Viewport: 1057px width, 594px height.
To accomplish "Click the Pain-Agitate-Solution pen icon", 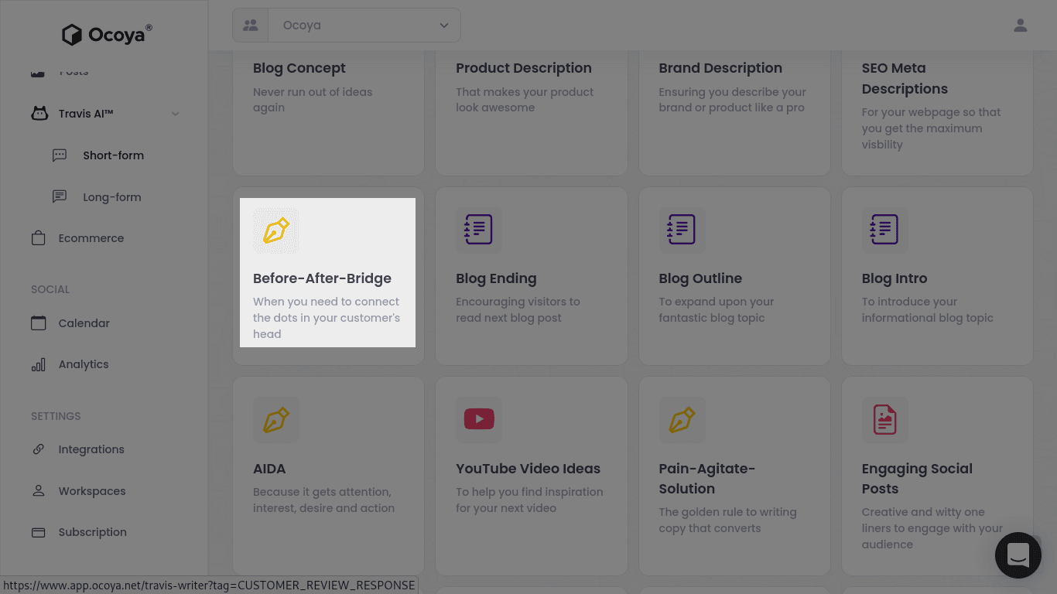I will [x=682, y=420].
